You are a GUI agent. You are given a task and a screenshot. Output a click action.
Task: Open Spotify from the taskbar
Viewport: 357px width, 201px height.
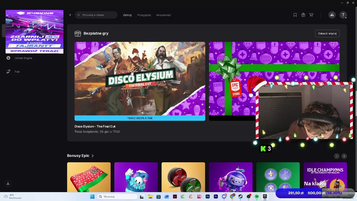[x=257, y=197]
